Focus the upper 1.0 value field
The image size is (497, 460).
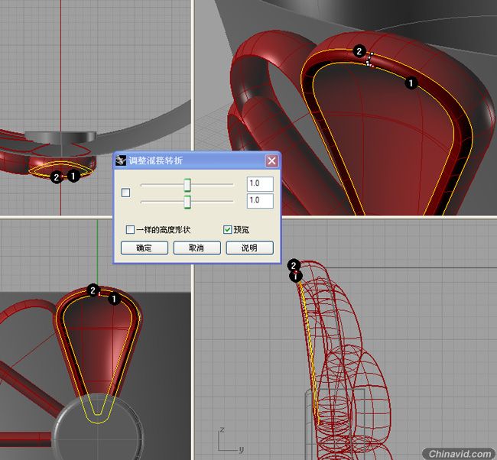(x=260, y=183)
